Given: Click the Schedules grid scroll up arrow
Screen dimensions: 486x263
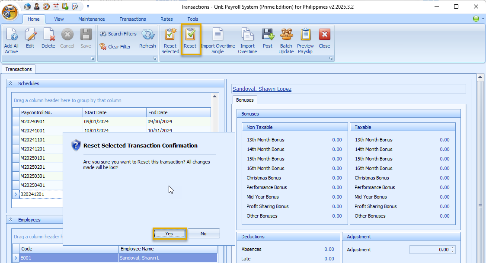Looking at the screenshot, I should [x=214, y=96].
